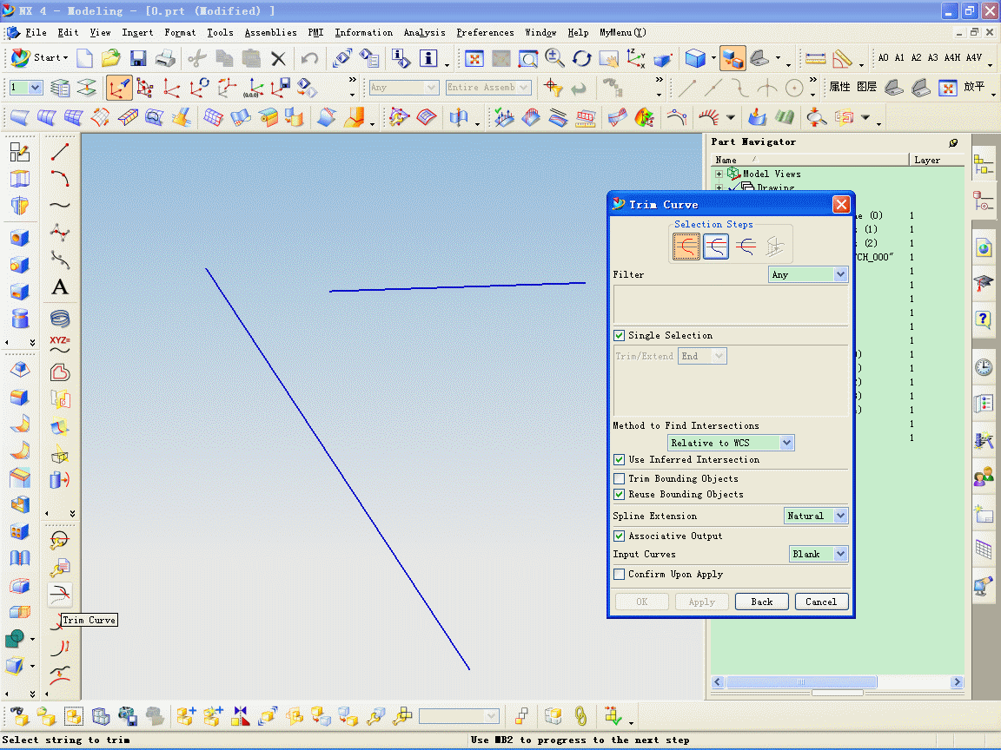
Task: Click the Trim Curve tool icon
Action: pyautogui.click(x=60, y=594)
